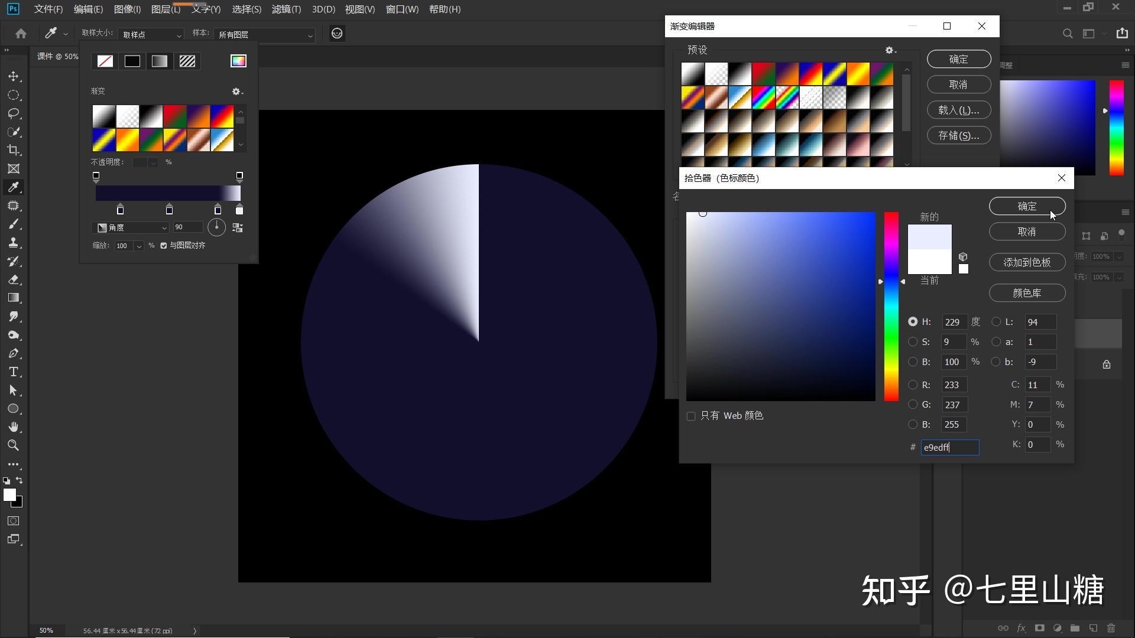1135x638 pixels.
Task: Select the Zoom tool
Action: [13, 445]
